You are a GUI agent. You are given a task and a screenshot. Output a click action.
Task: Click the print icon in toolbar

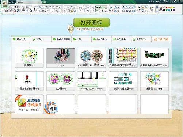[x=11, y=11]
